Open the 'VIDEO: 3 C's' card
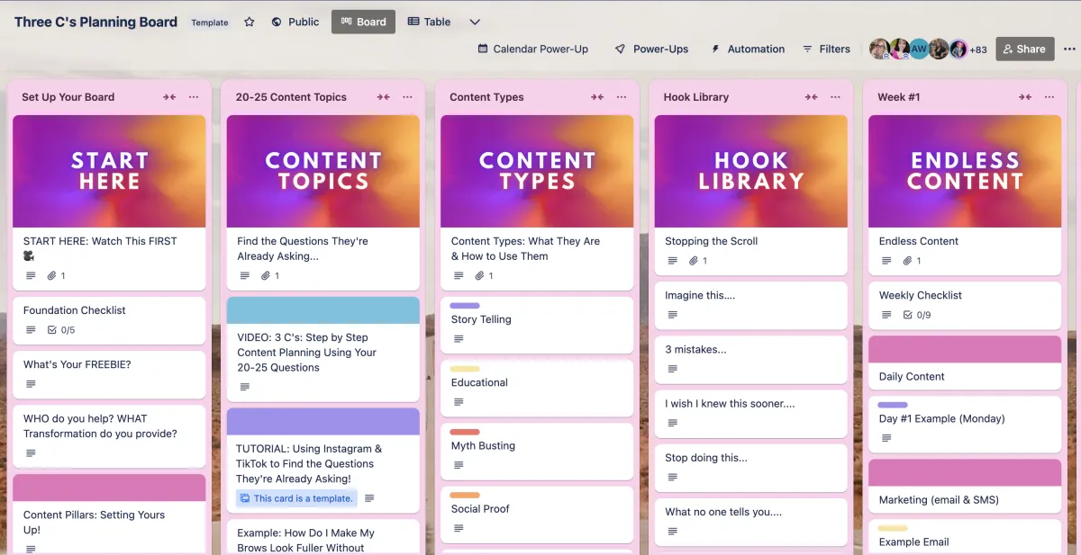Viewport: 1081px width, 555px height. [323, 349]
